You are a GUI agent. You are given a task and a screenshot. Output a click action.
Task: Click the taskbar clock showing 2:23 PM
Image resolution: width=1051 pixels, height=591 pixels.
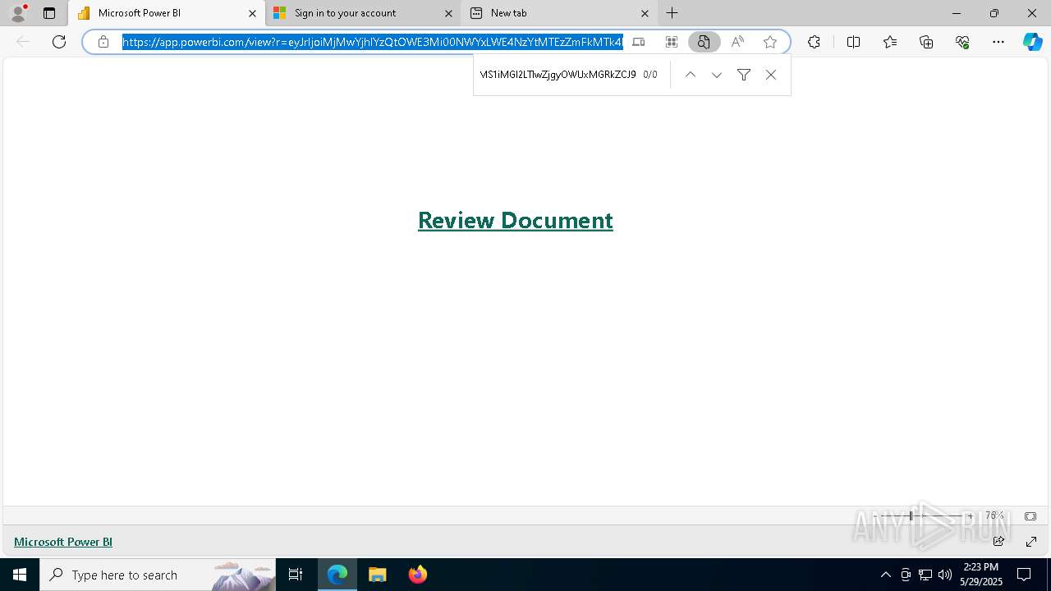point(981,575)
